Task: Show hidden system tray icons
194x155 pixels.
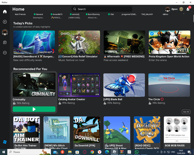Action: [158, 152]
